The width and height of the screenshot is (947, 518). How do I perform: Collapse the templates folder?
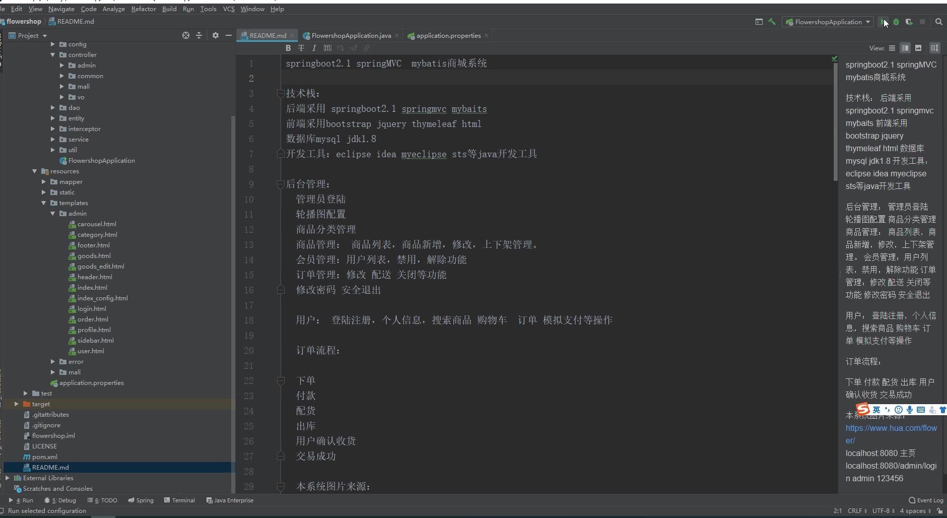click(x=44, y=203)
